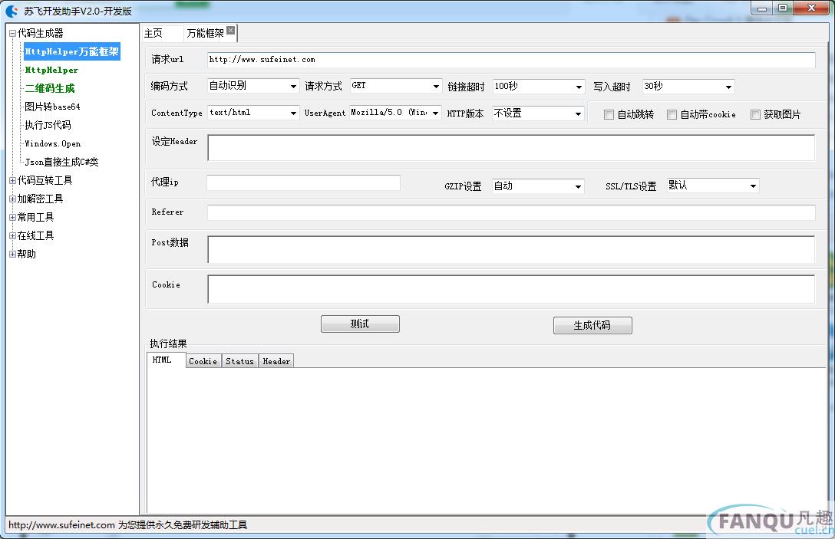The image size is (835, 539).
Task: Open the 请求方式 GET dropdown
Action: tap(436, 87)
